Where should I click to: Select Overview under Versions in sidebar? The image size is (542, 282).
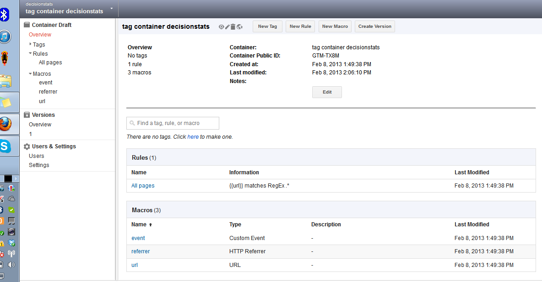tap(40, 125)
